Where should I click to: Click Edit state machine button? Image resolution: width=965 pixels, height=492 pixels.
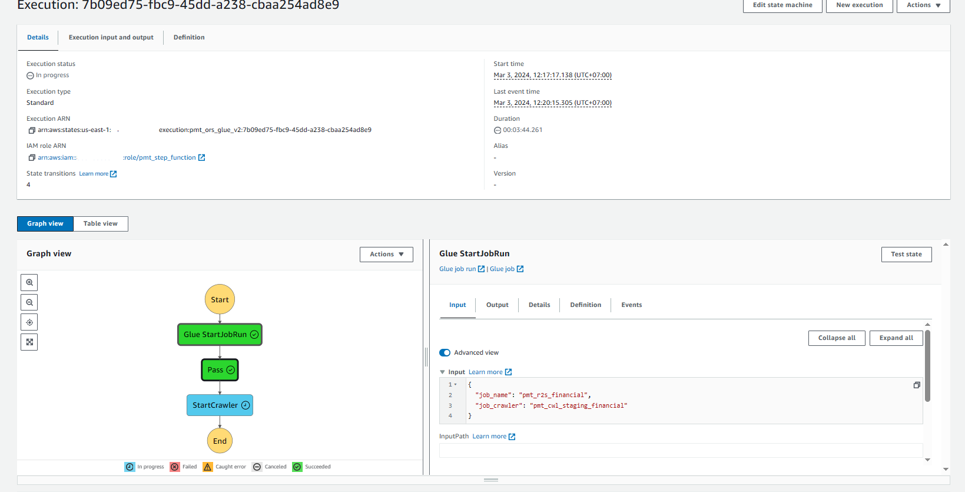(x=782, y=5)
